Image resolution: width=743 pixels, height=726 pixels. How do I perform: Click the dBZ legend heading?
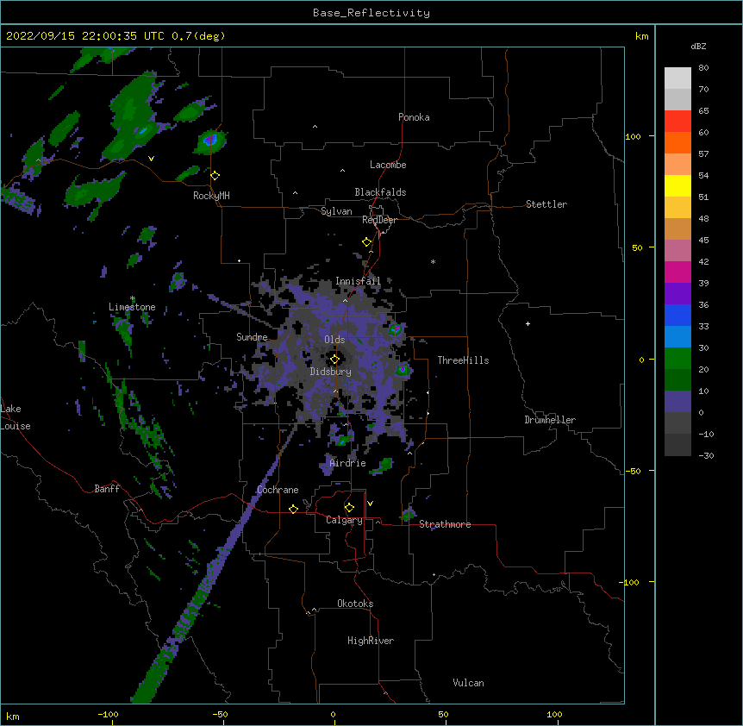point(698,46)
